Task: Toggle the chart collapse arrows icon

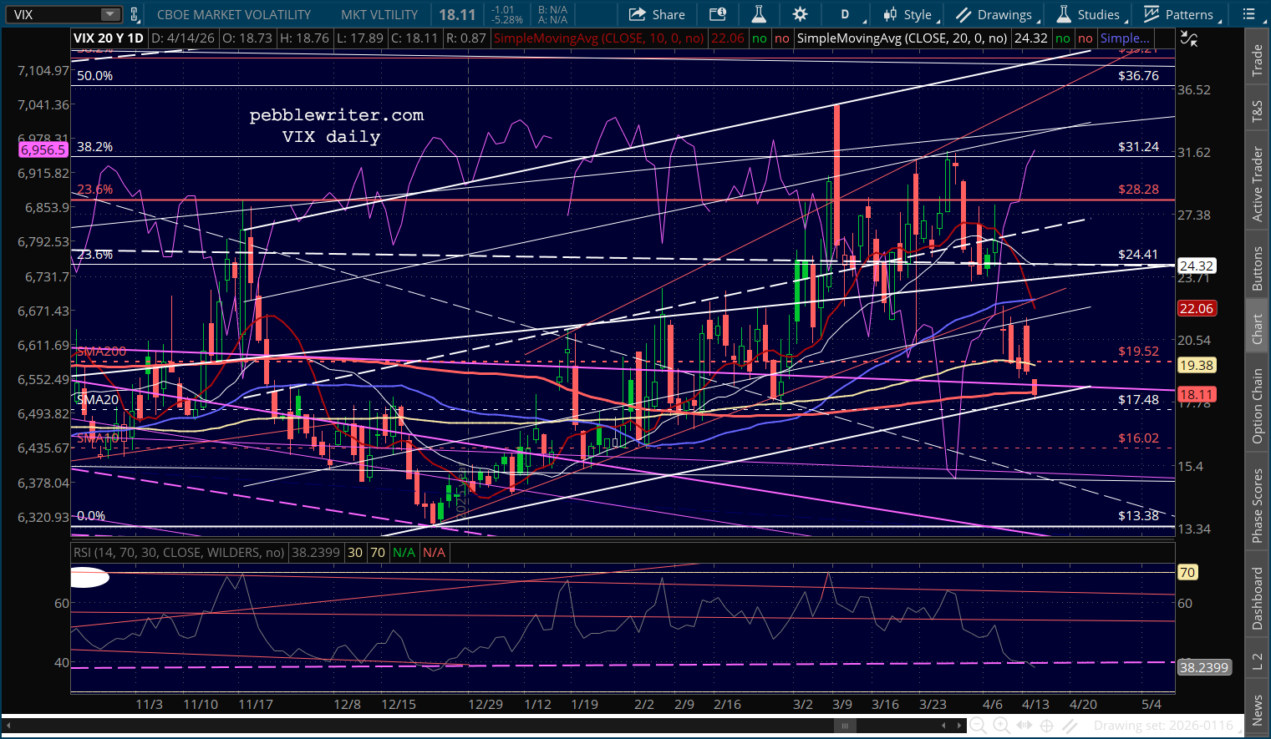Action: click(x=1188, y=38)
